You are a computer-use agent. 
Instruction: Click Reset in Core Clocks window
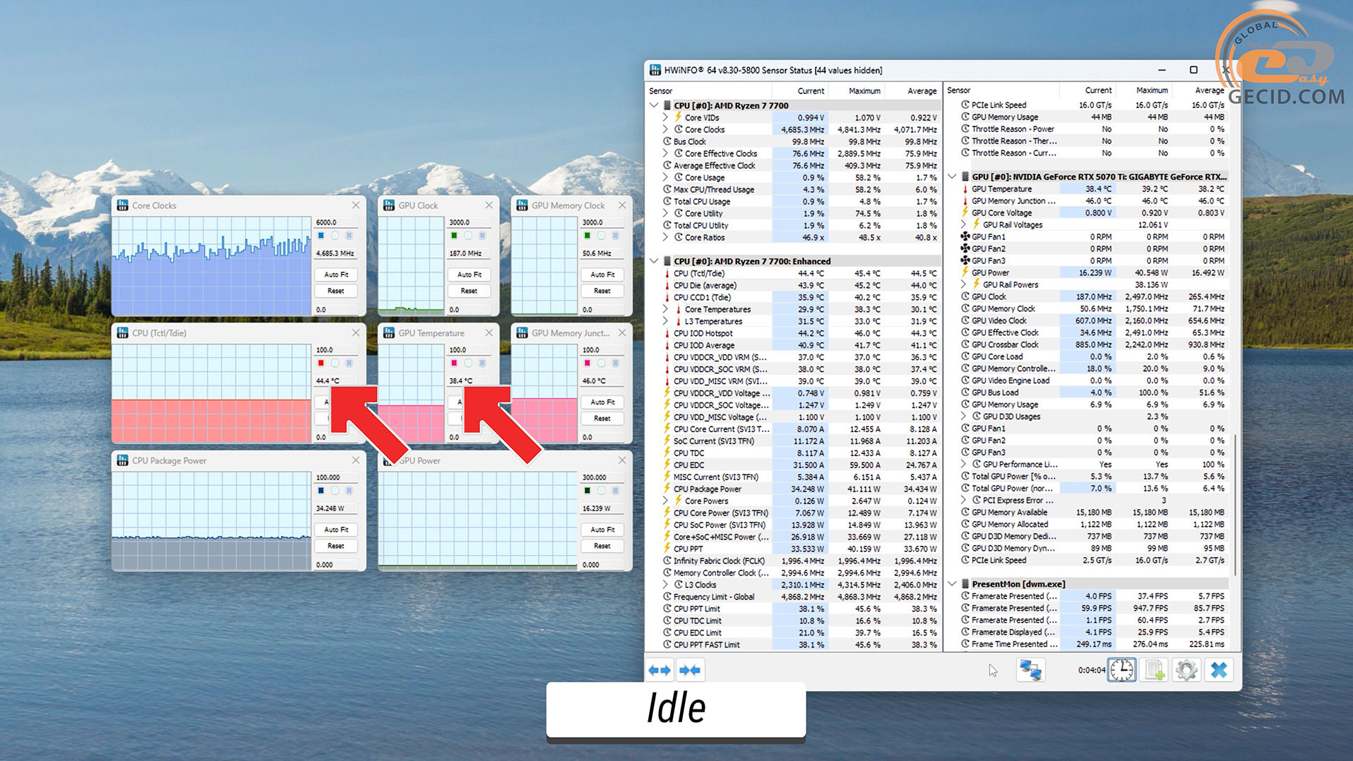(336, 291)
